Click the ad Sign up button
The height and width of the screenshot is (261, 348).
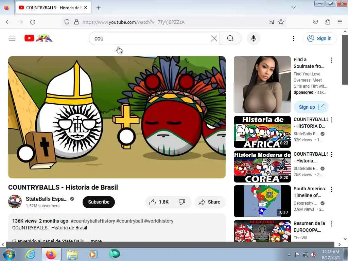pyautogui.click(x=311, y=107)
